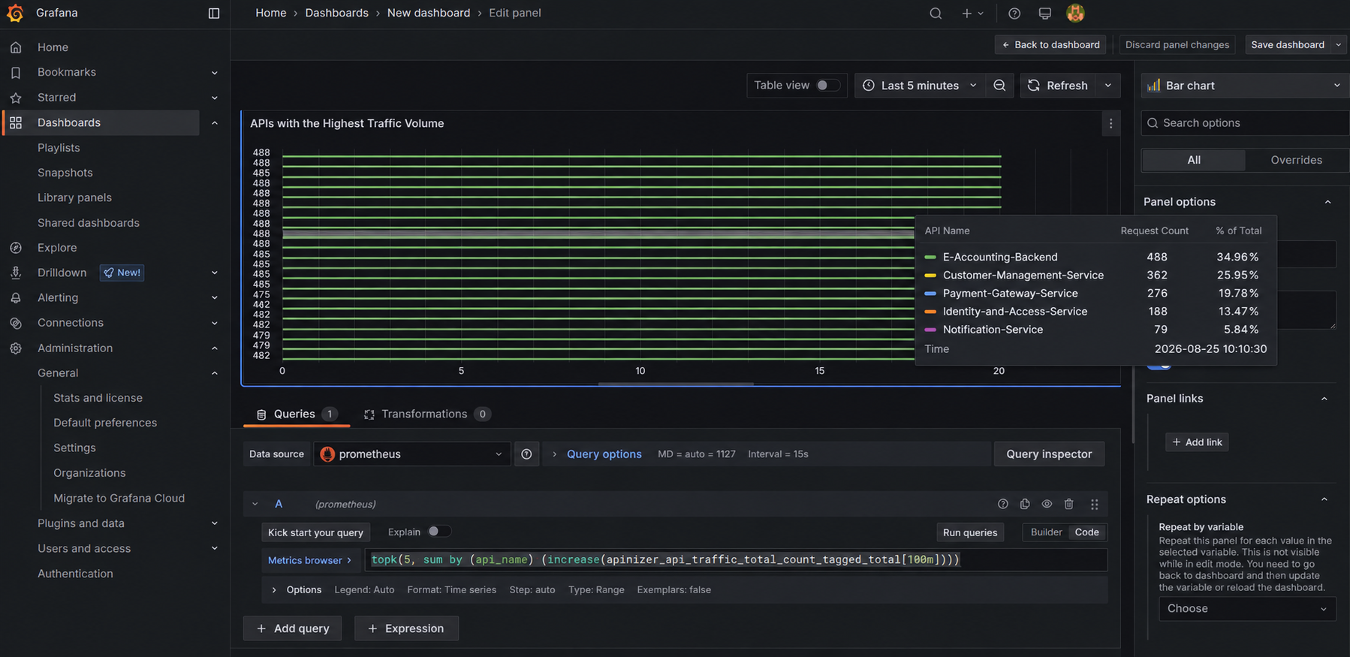Switch query editor to Builder mode
The height and width of the screenshot is (657, 1350).
pyautogui.click(x=1046, y=532)
